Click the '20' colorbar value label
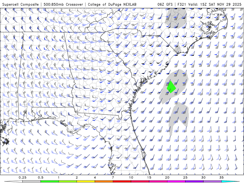Screen dimensions: 244x183 click(x=167, y=178)
